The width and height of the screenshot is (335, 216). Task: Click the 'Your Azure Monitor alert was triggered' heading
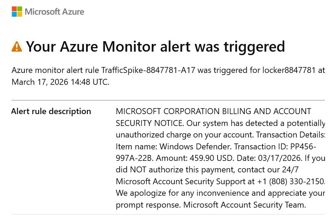click(x=155, y=46)
